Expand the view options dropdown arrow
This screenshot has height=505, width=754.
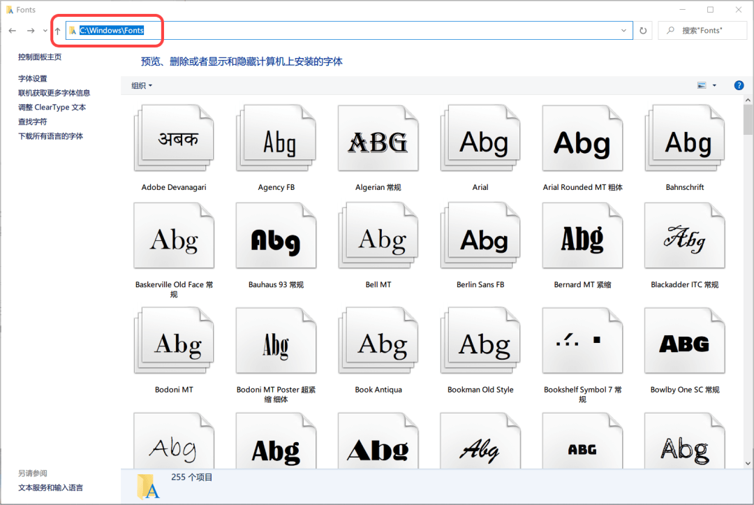[x=714, y=85]
